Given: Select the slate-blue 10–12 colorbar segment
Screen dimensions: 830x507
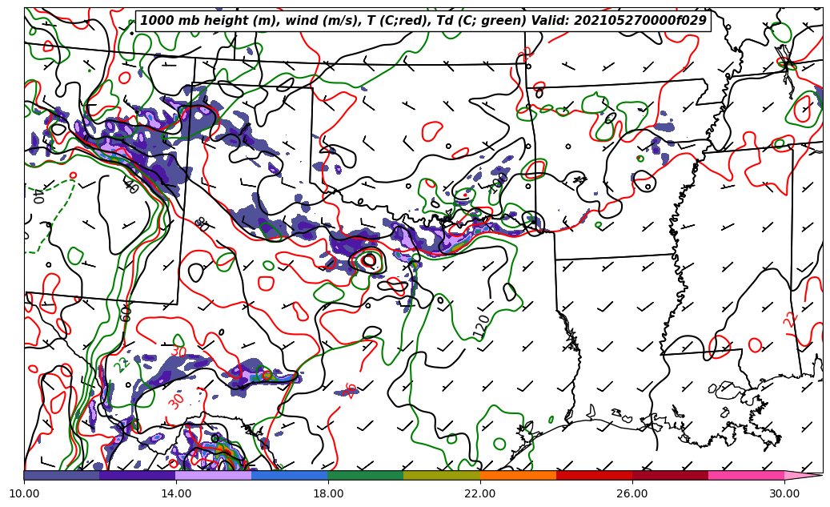Looking at the screenshot, I should tap(62, 475).
